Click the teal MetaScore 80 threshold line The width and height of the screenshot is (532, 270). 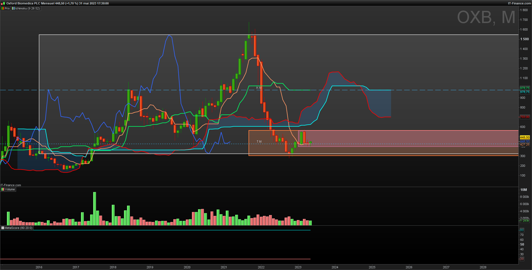pyautogui.click(x=155, y=230)
